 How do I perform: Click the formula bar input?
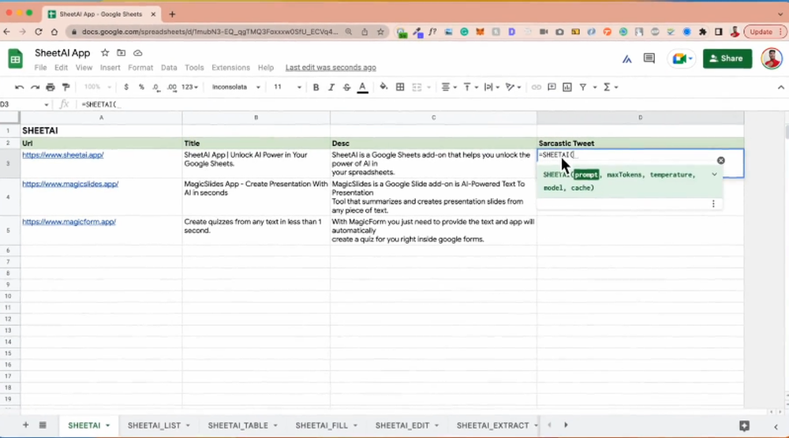click(432, 104)
